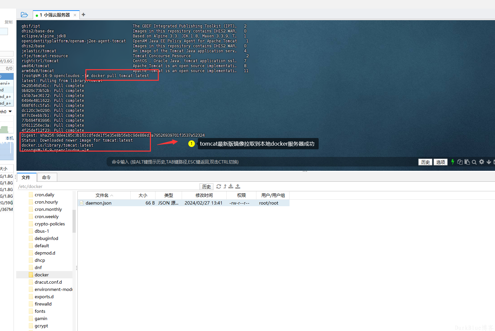This screenshot has width=495, height=331.
Task: Open the session folder icon
Action: tap(24, 15)
